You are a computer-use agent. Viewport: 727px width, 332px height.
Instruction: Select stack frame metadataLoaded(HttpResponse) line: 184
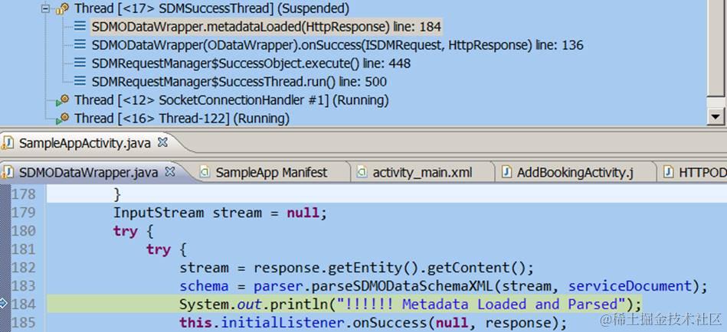coord(266,27)
